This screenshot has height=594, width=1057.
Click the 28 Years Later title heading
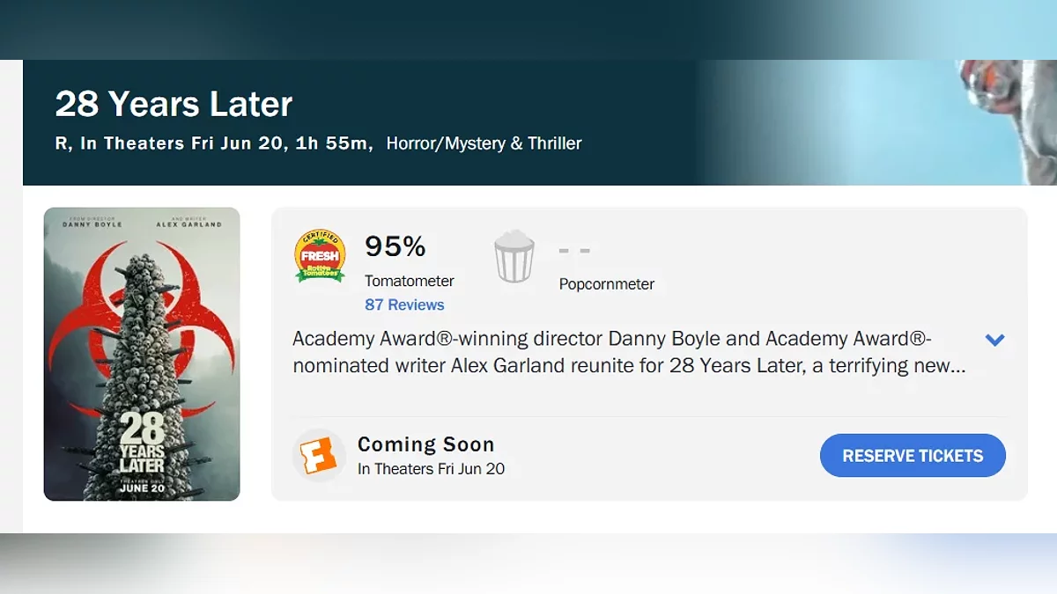coord(174,104)
